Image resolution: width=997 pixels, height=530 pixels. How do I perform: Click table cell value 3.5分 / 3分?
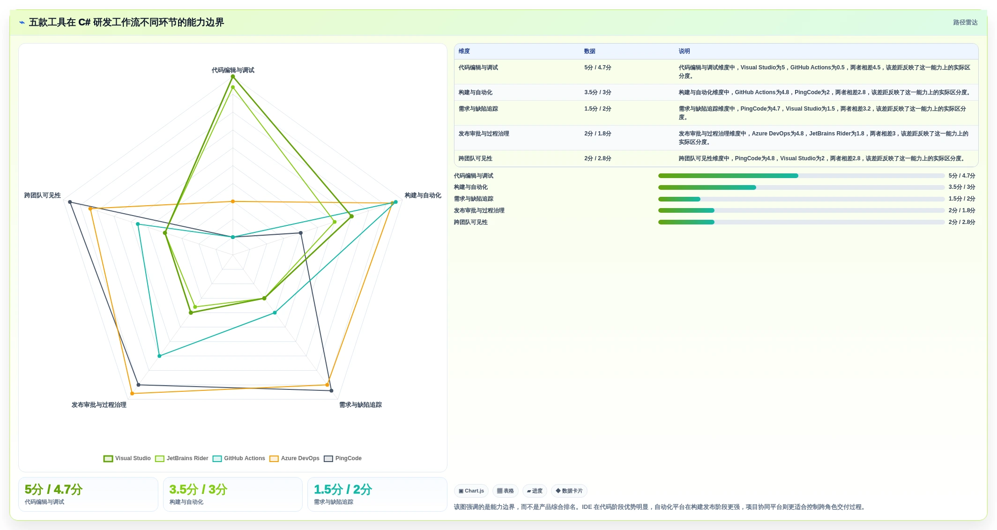click(x=597, y=92)
